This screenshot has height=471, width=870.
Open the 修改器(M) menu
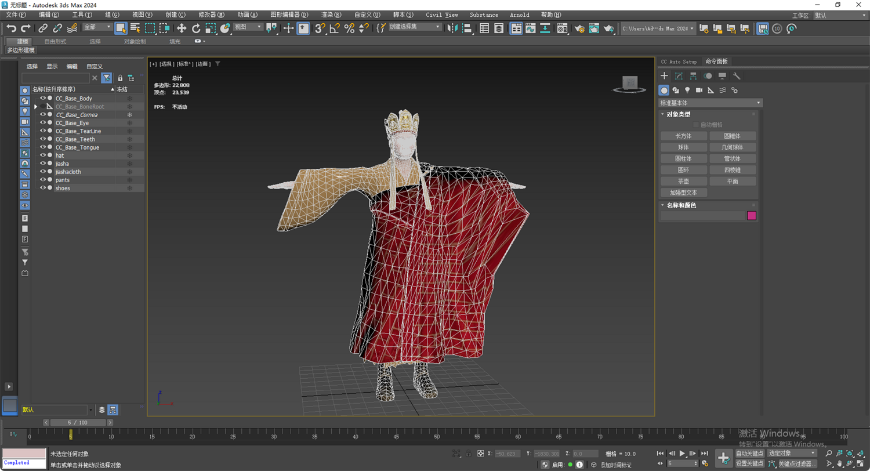[x=211, y=15]
